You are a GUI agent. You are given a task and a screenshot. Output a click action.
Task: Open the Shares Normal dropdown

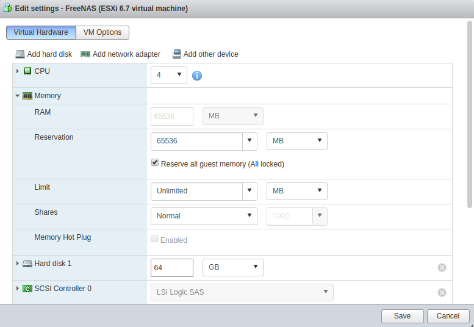click(x=204, y=216)
